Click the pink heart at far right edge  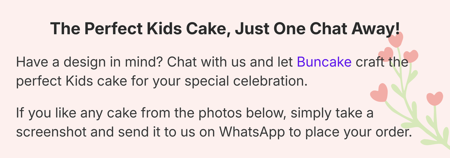(x=435, y=98)
